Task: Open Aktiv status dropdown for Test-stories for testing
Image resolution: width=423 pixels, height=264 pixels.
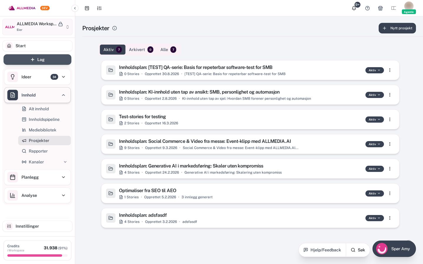Action: coord(375,119)
